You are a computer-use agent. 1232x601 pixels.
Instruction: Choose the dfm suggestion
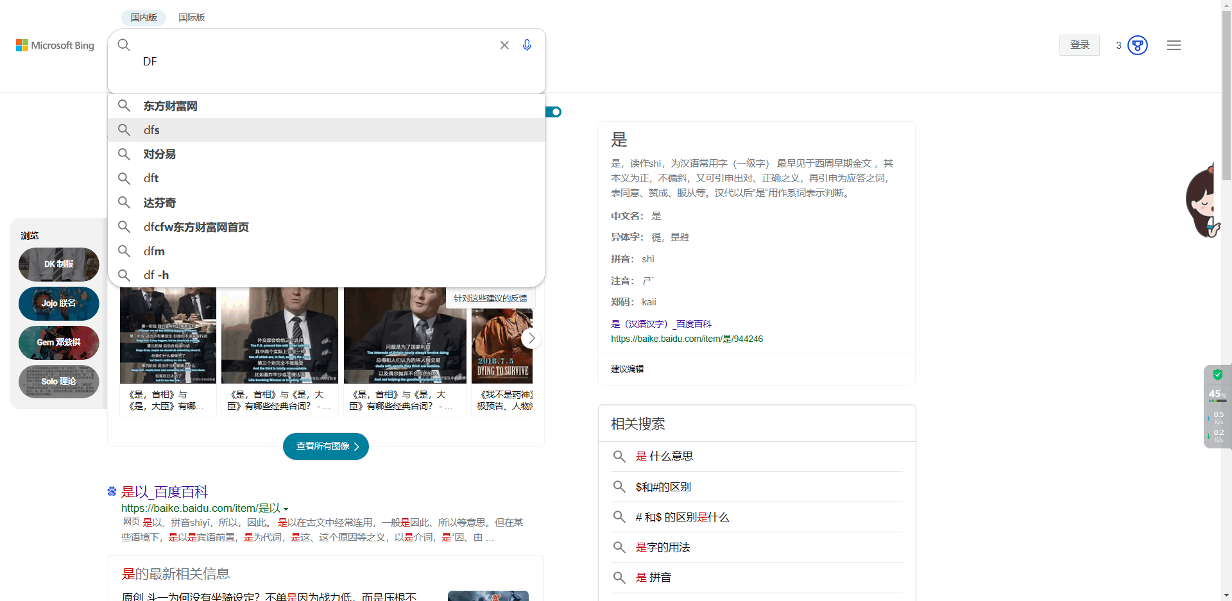[327, 251]
